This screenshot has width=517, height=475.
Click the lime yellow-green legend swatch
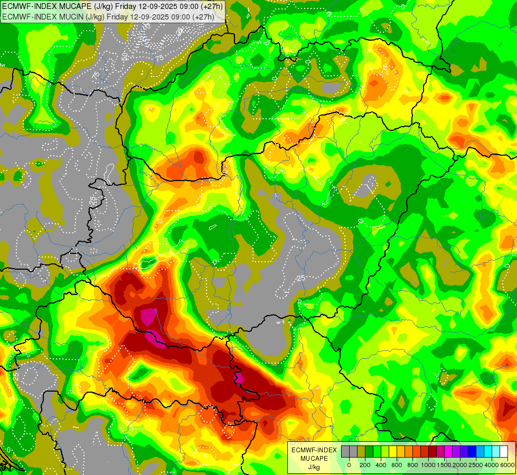(385, 451)
